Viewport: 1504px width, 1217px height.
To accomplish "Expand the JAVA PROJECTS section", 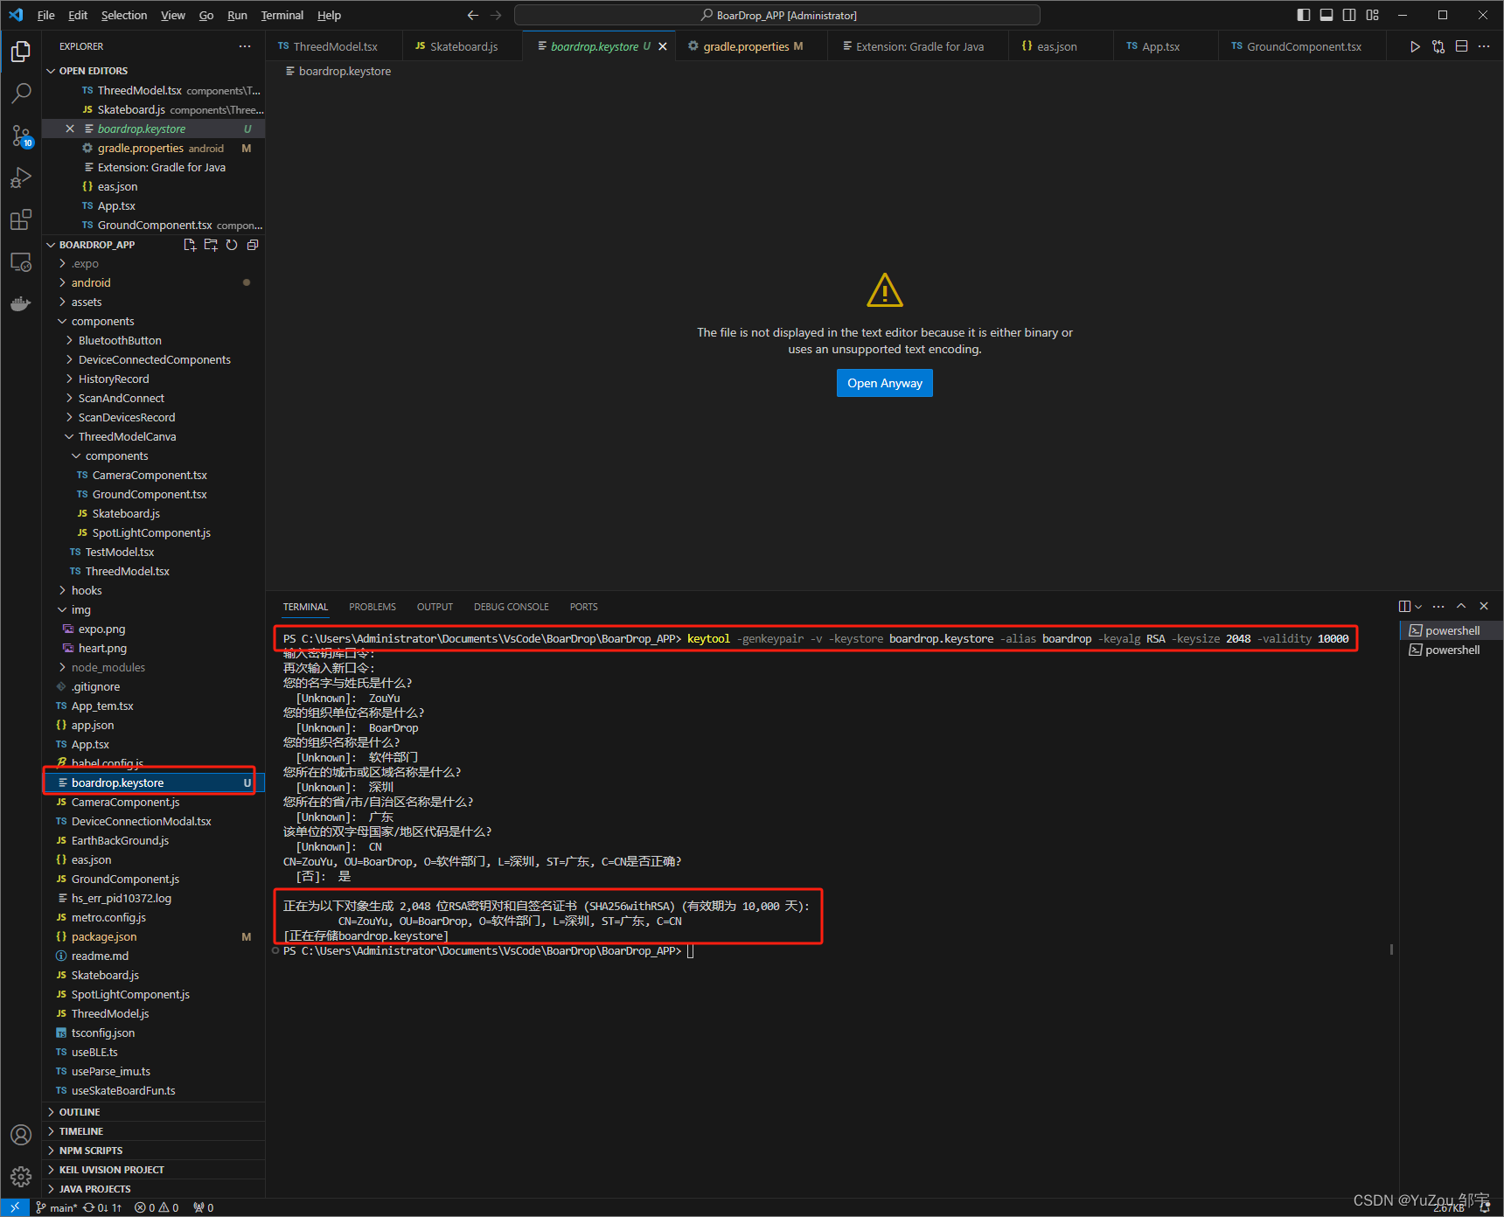I will (x=96, y=1188).
